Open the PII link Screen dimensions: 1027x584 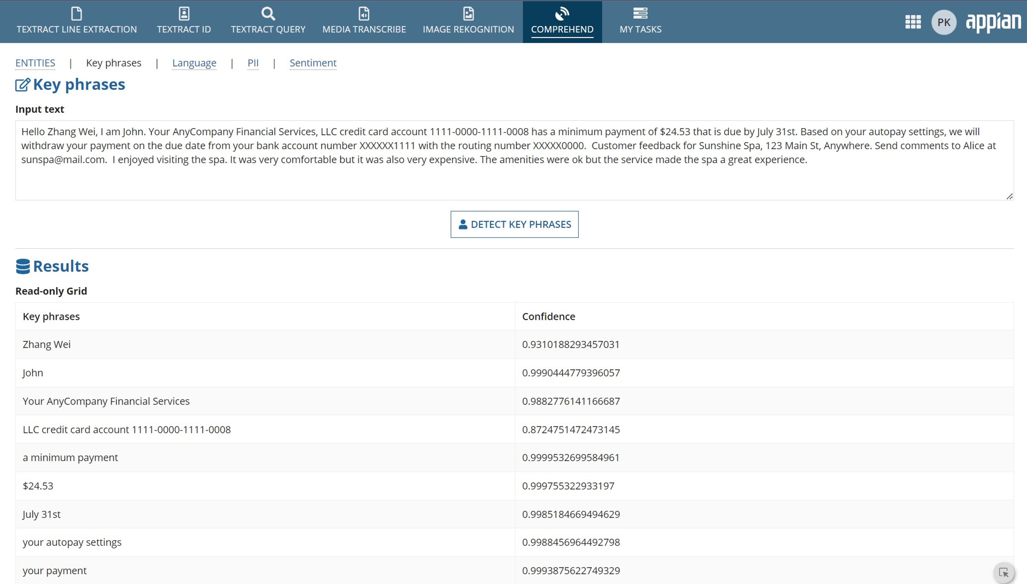[253, 63]
